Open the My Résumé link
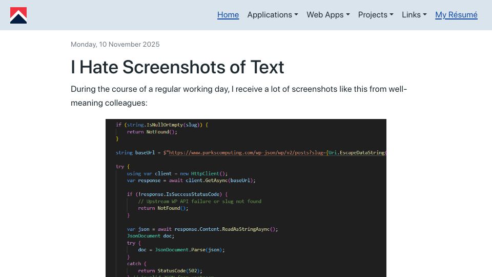The width and height of the screenshot is (492, 277). [x=456, y=15]
